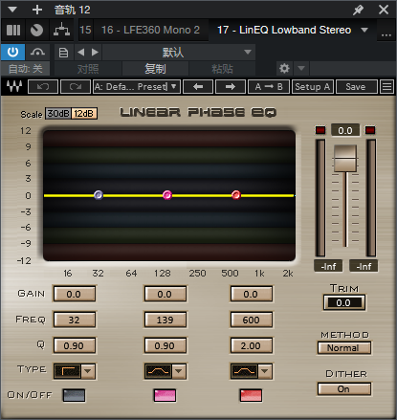Open the gear settings icon

(284, 68)
